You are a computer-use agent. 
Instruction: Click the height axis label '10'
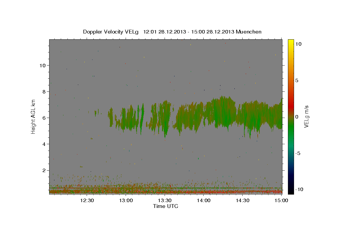(42, 65)
